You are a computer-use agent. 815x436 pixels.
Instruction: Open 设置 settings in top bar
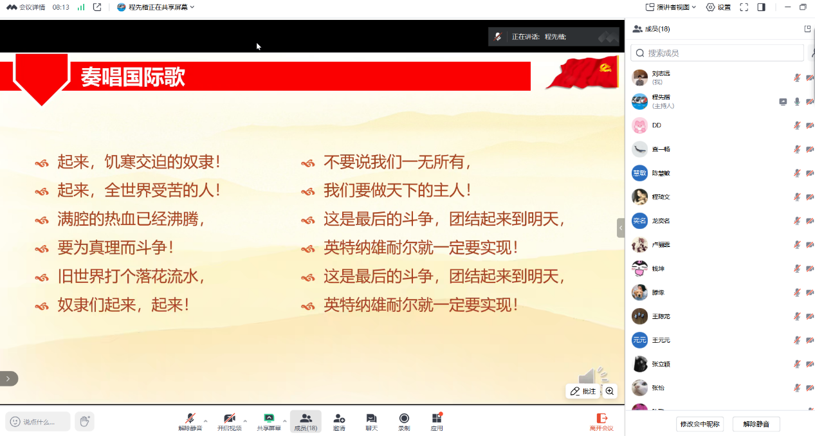click(x=719, y=7)
